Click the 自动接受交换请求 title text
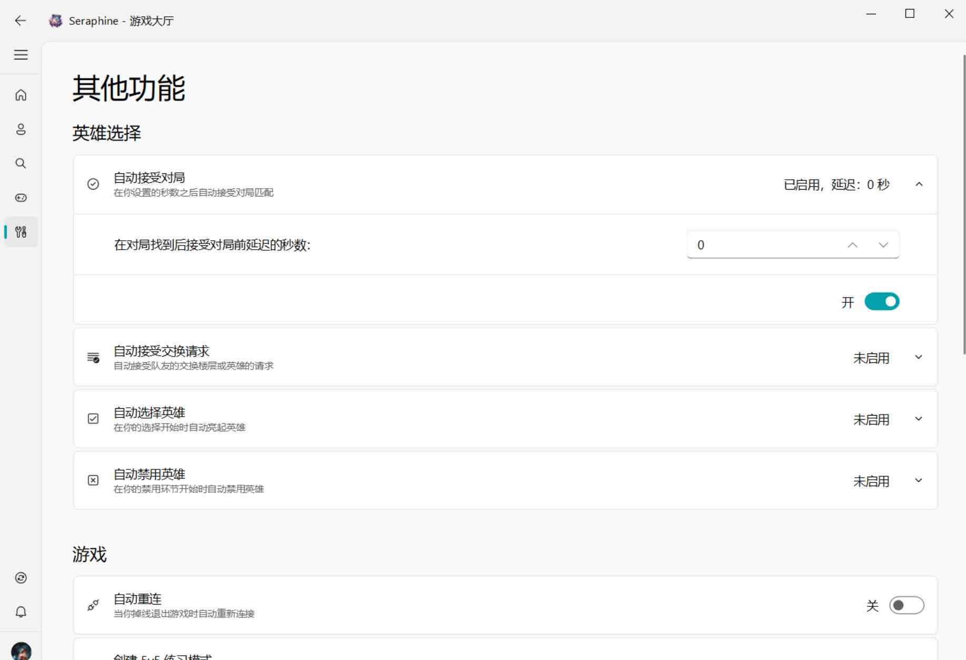The height and width of the screenshot is (660, 966). coord(161,351)
